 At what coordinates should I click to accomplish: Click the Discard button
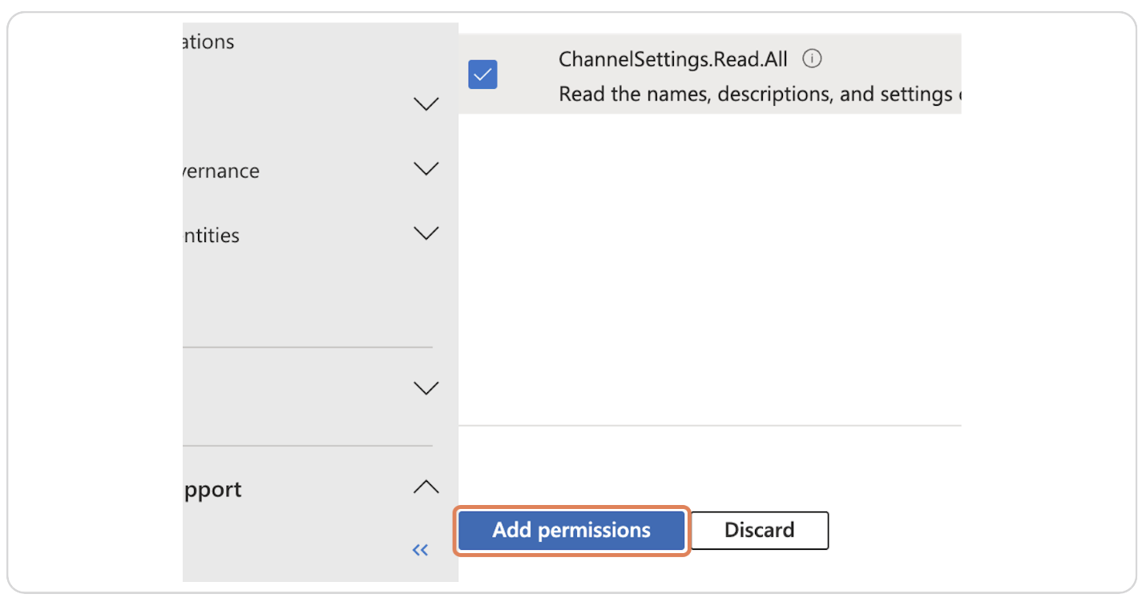tap(758, 530)
